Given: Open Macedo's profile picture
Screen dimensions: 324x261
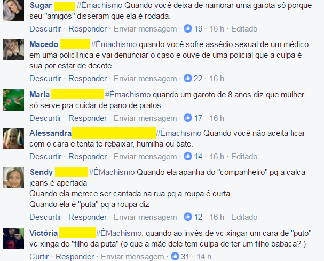Looking at the screenshot, I should tap(13, 50).
